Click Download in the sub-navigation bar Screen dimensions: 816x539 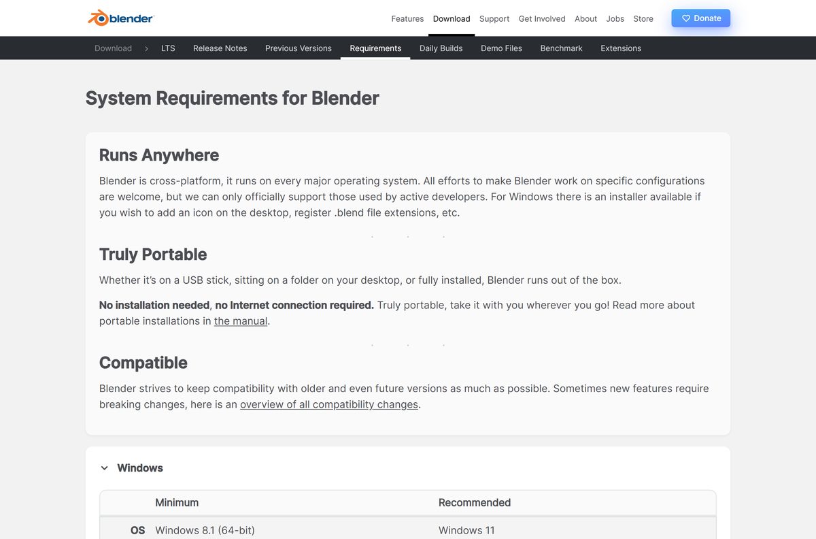pyautogui.click(x=113, y=48)
